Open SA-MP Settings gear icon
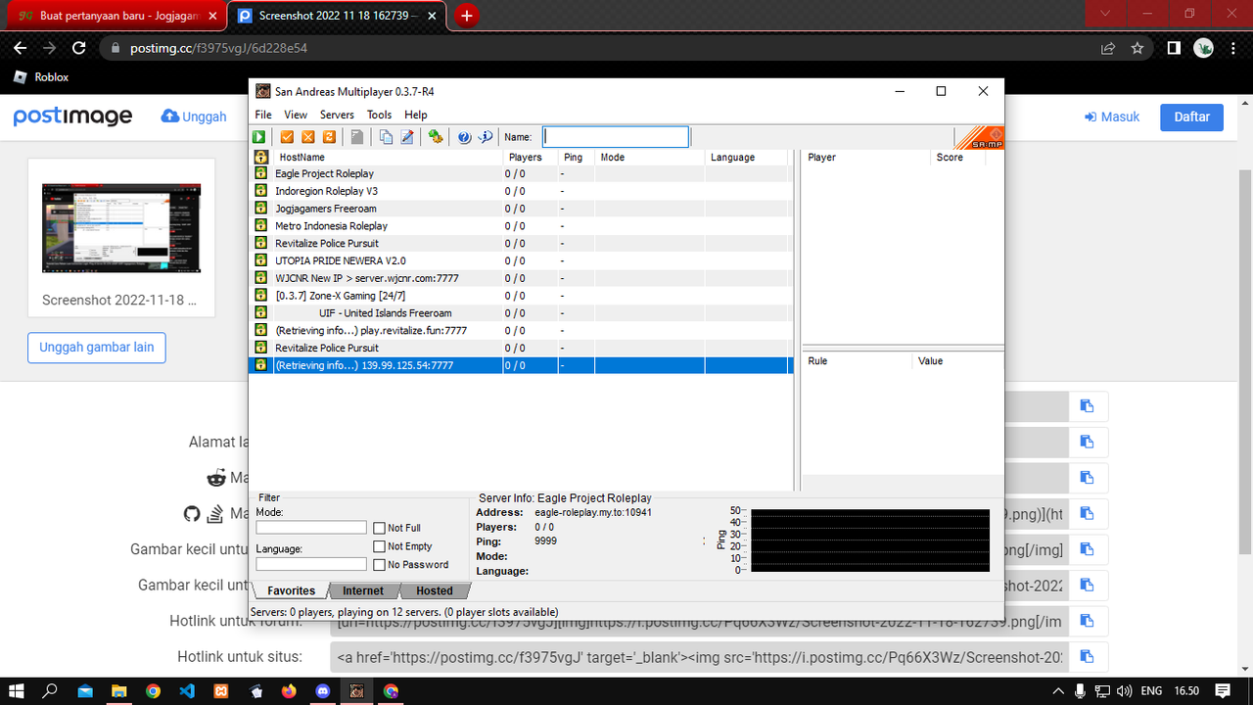The image size is (1253, 705). 436,137
